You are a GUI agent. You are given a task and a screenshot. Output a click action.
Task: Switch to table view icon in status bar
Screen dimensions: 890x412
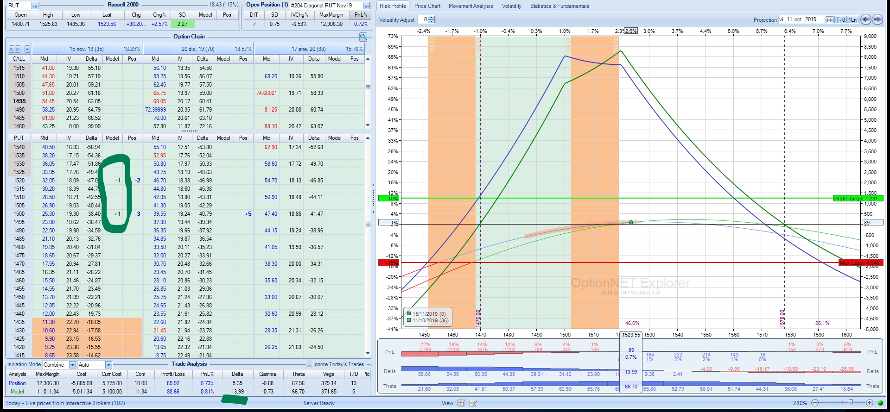click(461, 403)
